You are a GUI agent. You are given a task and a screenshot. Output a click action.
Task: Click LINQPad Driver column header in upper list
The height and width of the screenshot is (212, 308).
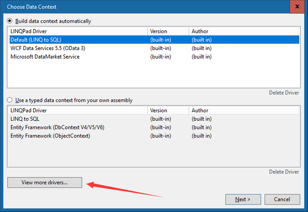(78, 31)
